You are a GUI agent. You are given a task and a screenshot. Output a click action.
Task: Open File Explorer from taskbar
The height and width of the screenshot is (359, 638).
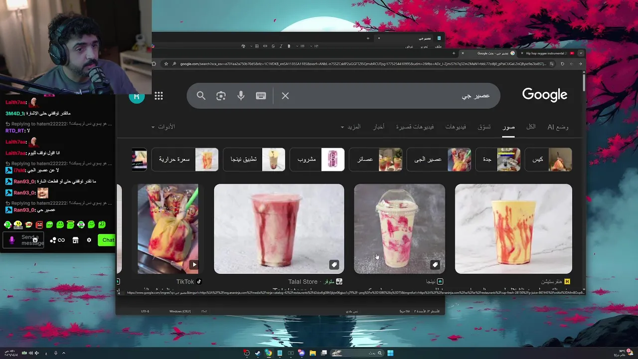pos(313,353)
